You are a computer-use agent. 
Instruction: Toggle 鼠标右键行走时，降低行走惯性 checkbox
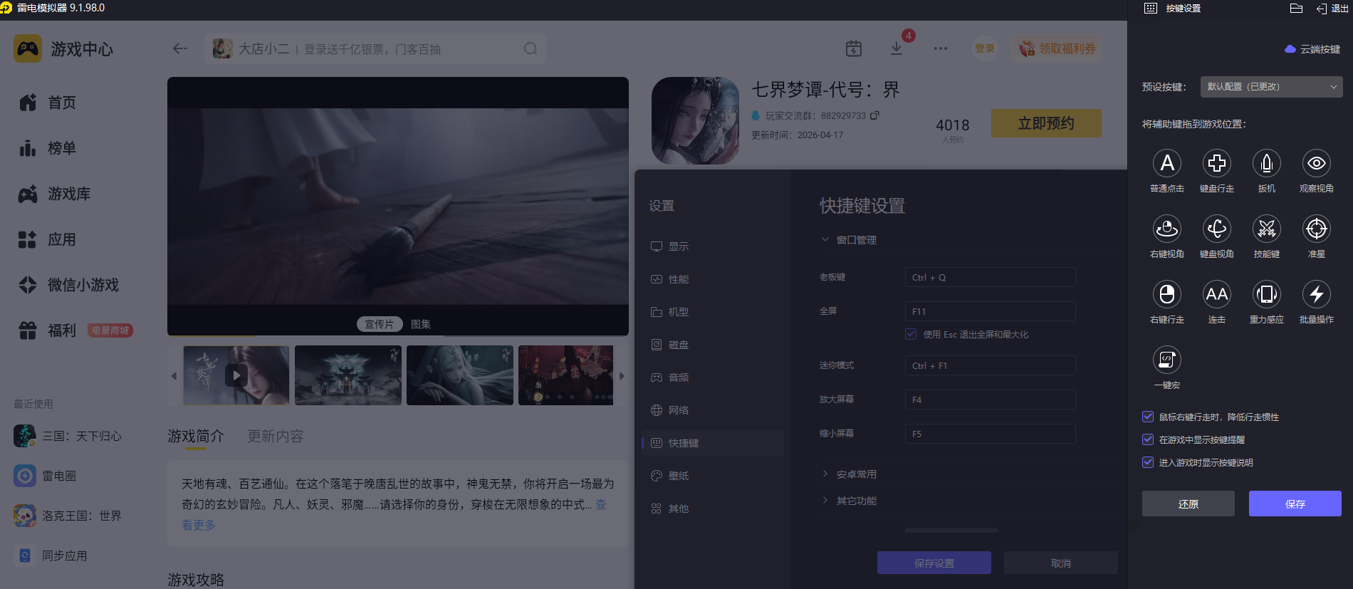click(1148, 417)
